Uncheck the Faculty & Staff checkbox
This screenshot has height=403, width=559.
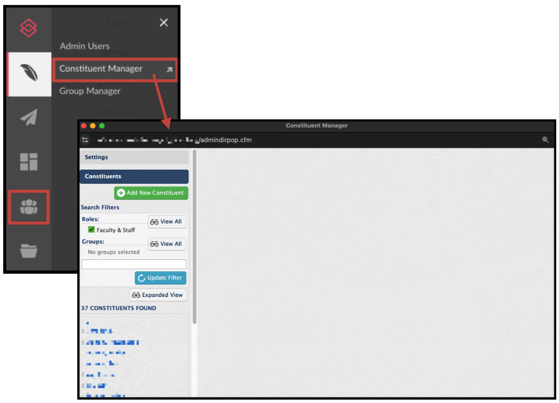pyautogui.click(x=91, y=230)
